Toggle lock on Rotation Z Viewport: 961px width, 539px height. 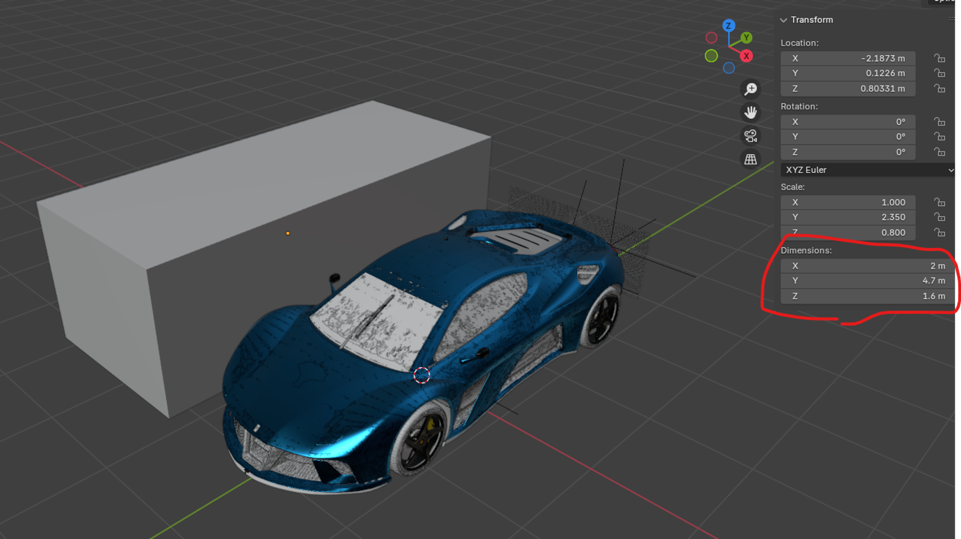point(939,152)
